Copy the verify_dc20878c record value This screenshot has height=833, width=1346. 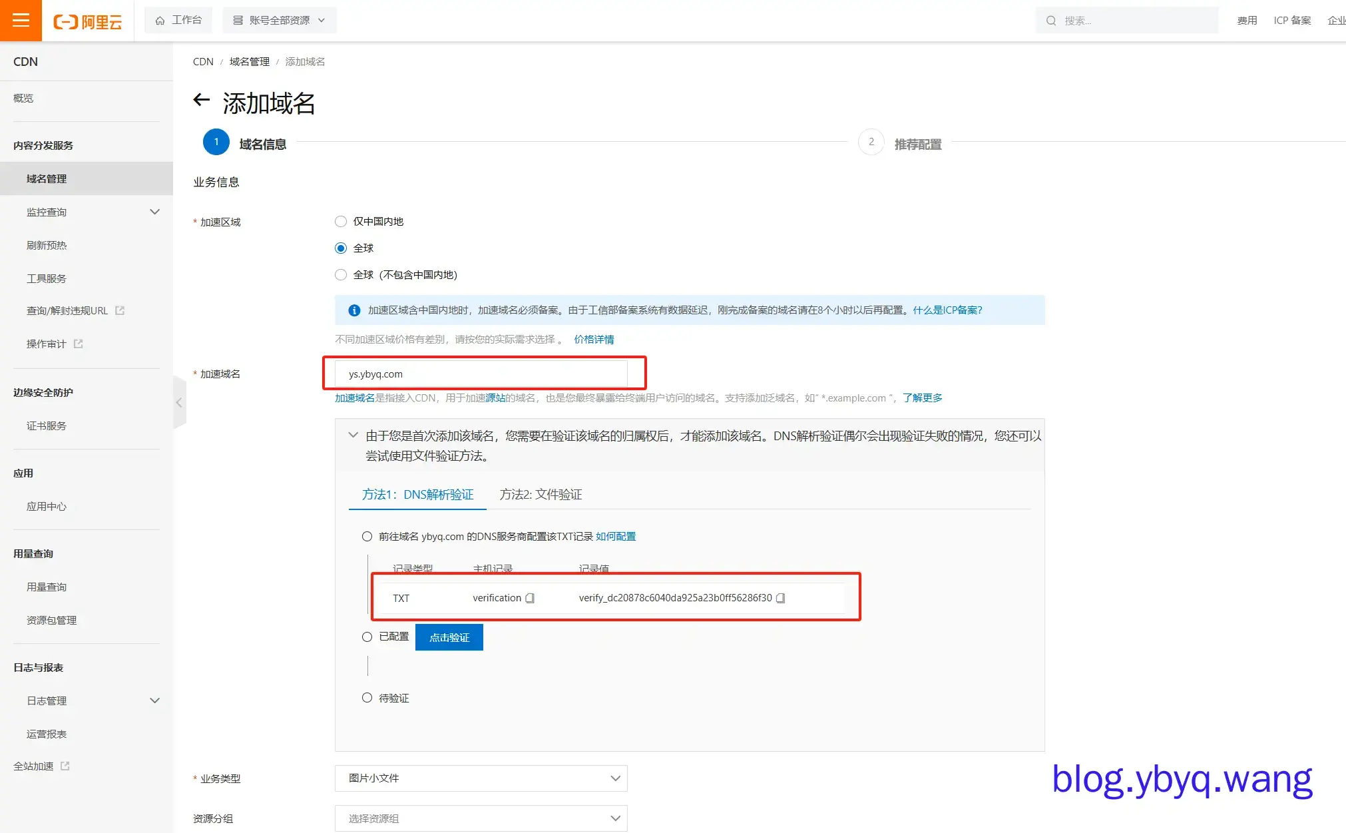click(x=781, y=598)
